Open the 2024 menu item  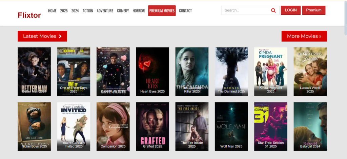(x=75, y=10)
